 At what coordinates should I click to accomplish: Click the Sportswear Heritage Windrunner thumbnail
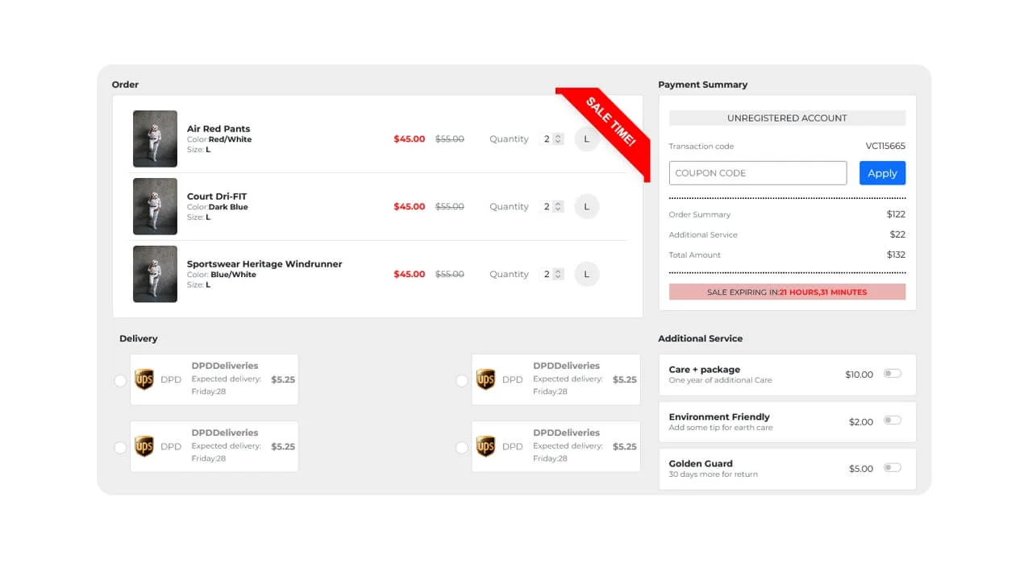(x=155, y=274)
